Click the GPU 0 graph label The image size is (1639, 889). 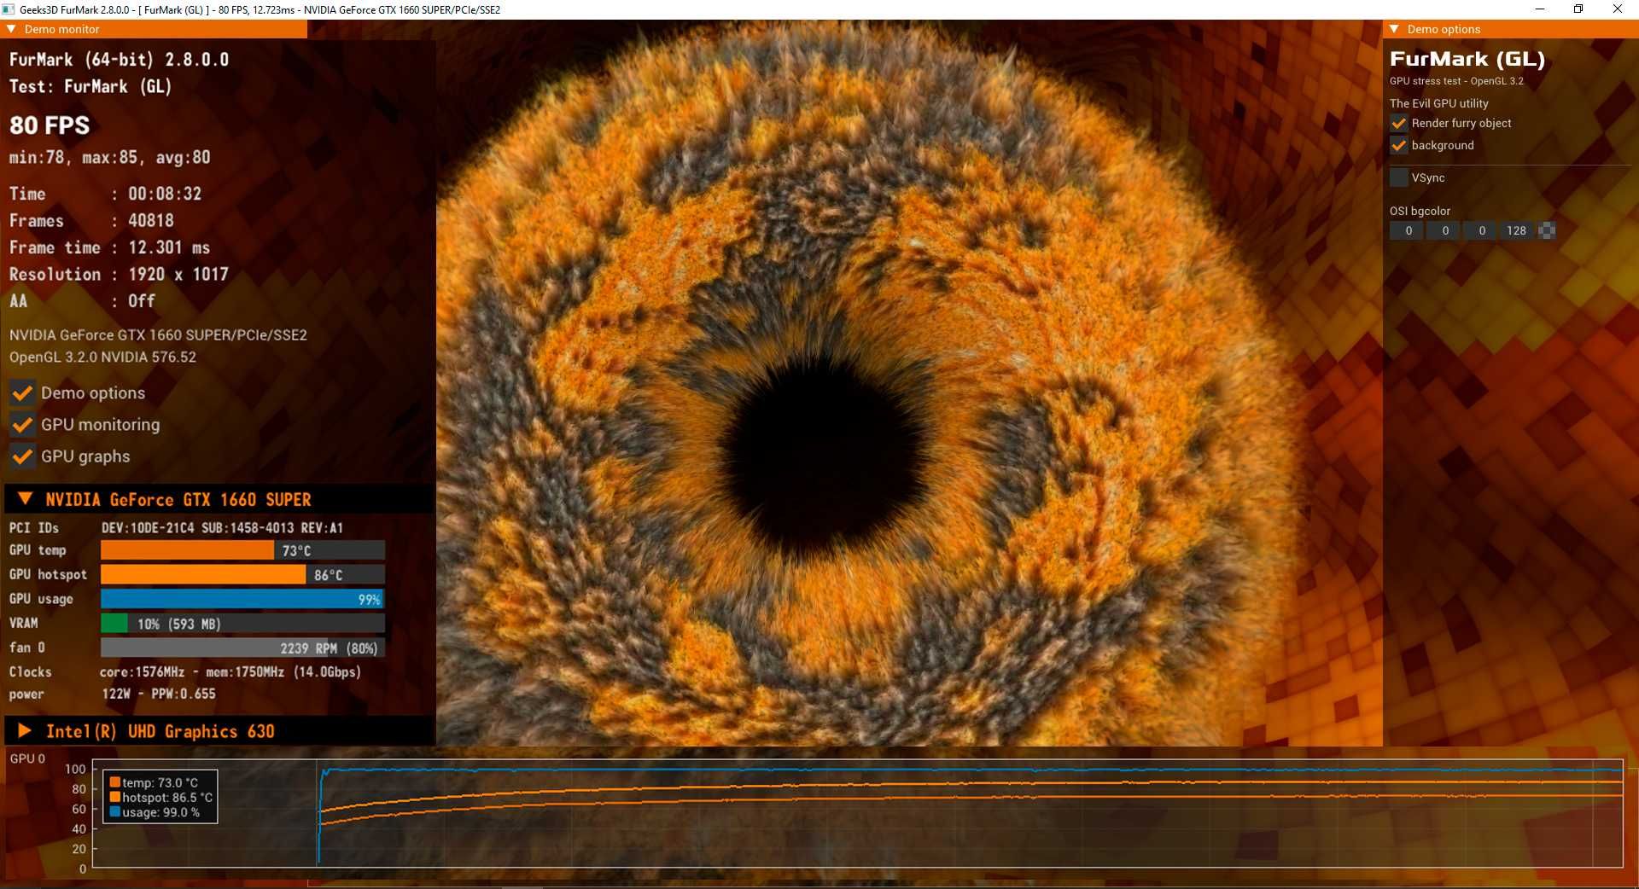(27, 758)
